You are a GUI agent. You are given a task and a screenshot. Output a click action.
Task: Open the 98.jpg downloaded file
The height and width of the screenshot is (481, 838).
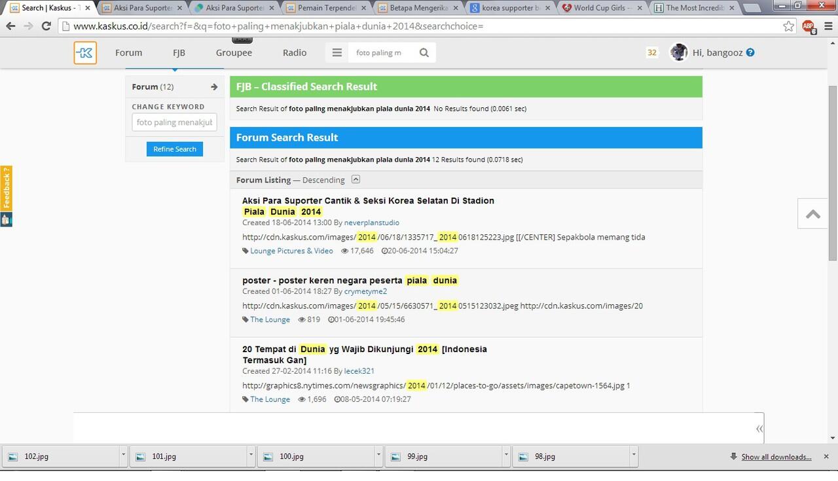coord(572,457)
